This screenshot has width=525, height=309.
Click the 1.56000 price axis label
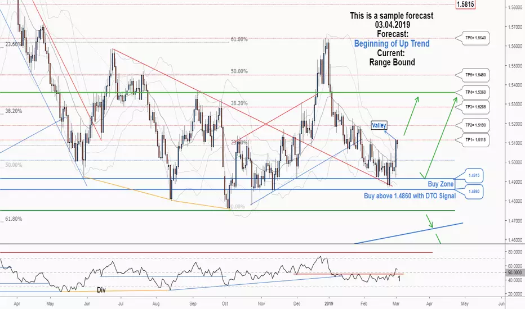click(515, 46)
